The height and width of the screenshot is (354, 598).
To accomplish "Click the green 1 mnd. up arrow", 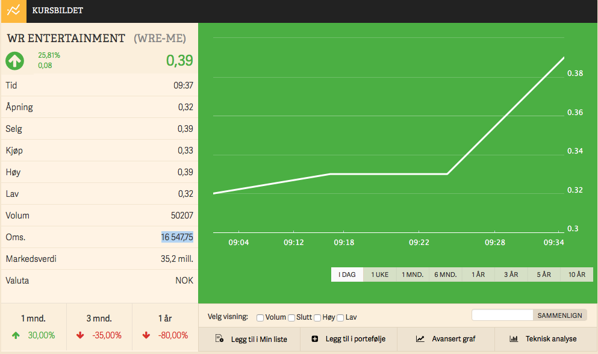I will click(16, 335).
